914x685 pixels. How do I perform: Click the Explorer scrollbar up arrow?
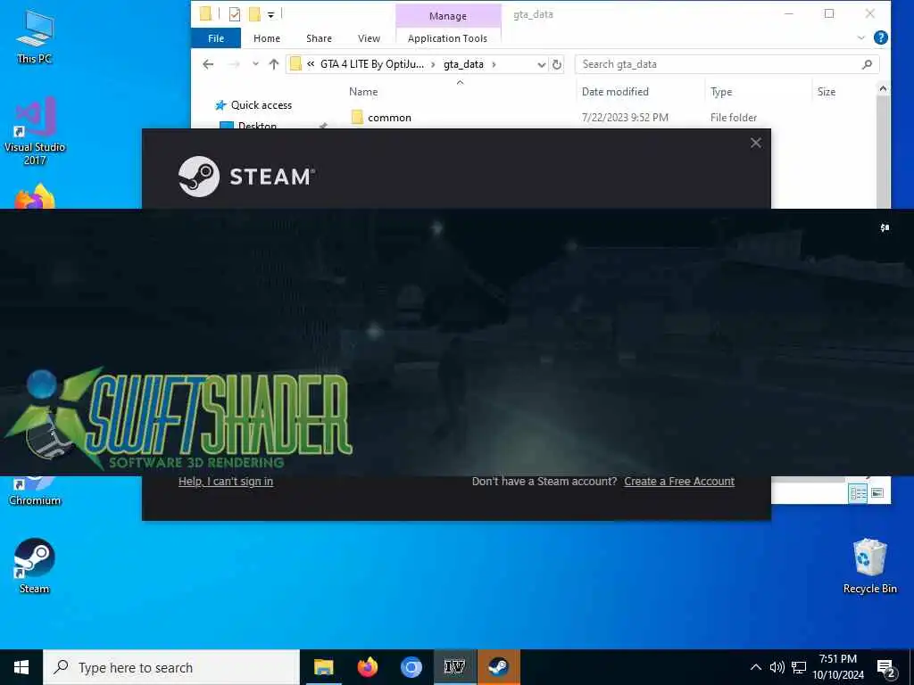click(x=883, y=88)
